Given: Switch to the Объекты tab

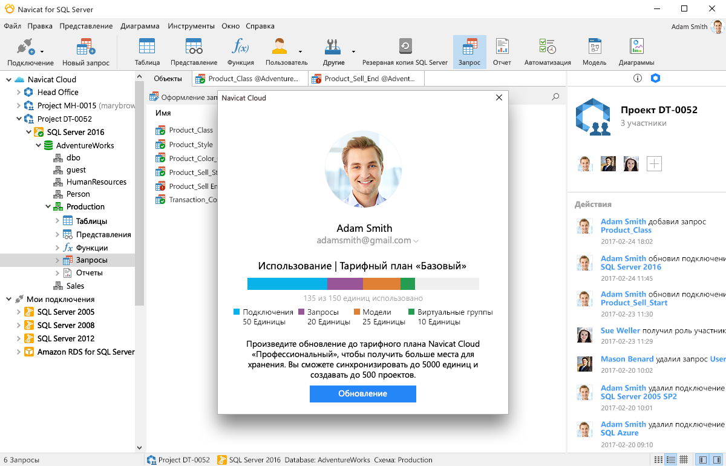Looking at the screenshot, I should pyautogui.click(x=168, y=79).
